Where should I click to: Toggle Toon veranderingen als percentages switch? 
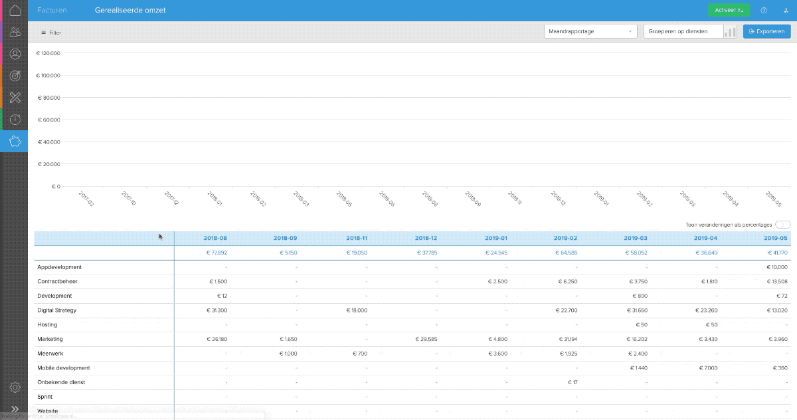(783, 225)
